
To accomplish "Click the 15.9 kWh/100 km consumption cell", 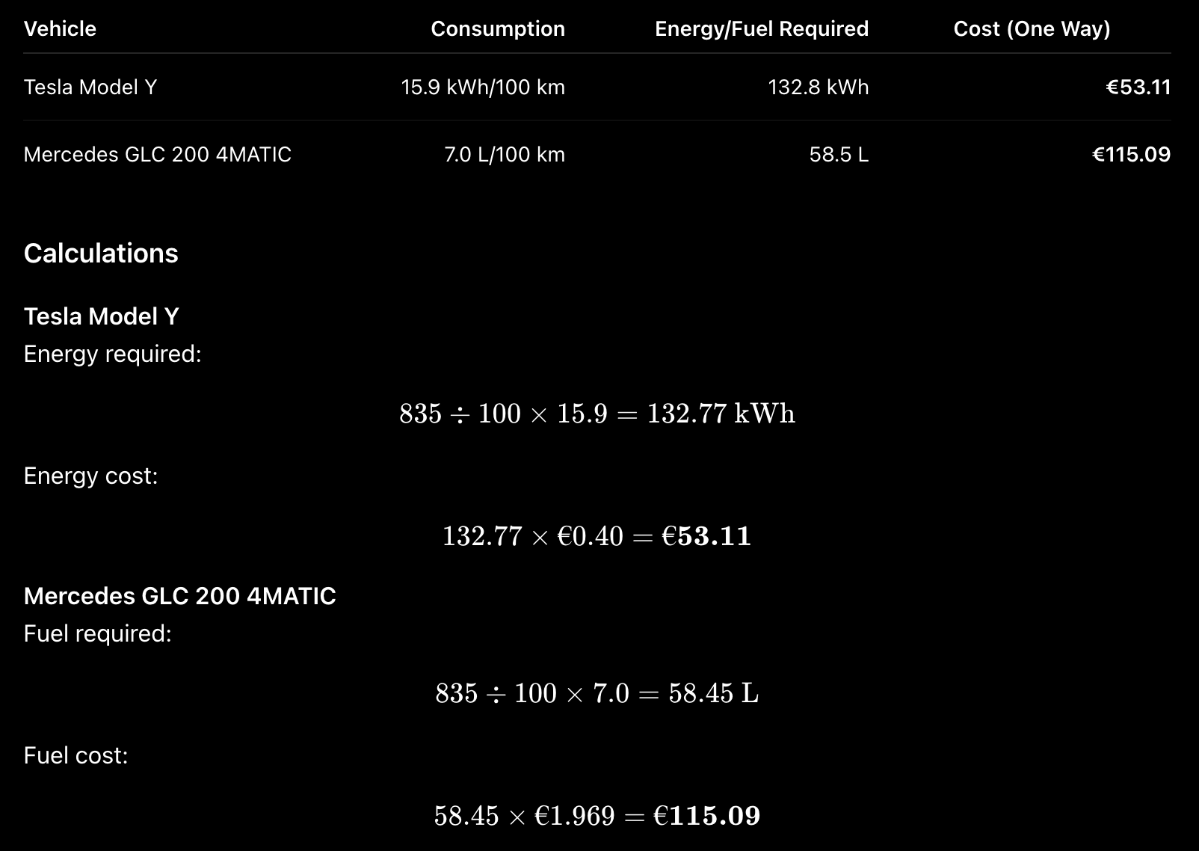I will tap(483, 87).
